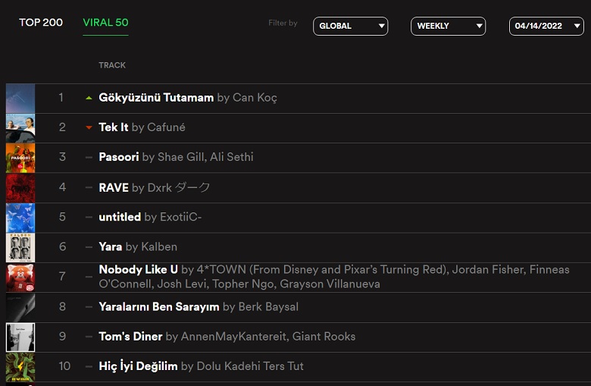The image size is (591, 386).
Task: Click the green up arrow on track 1
Action: coord(89,98)
